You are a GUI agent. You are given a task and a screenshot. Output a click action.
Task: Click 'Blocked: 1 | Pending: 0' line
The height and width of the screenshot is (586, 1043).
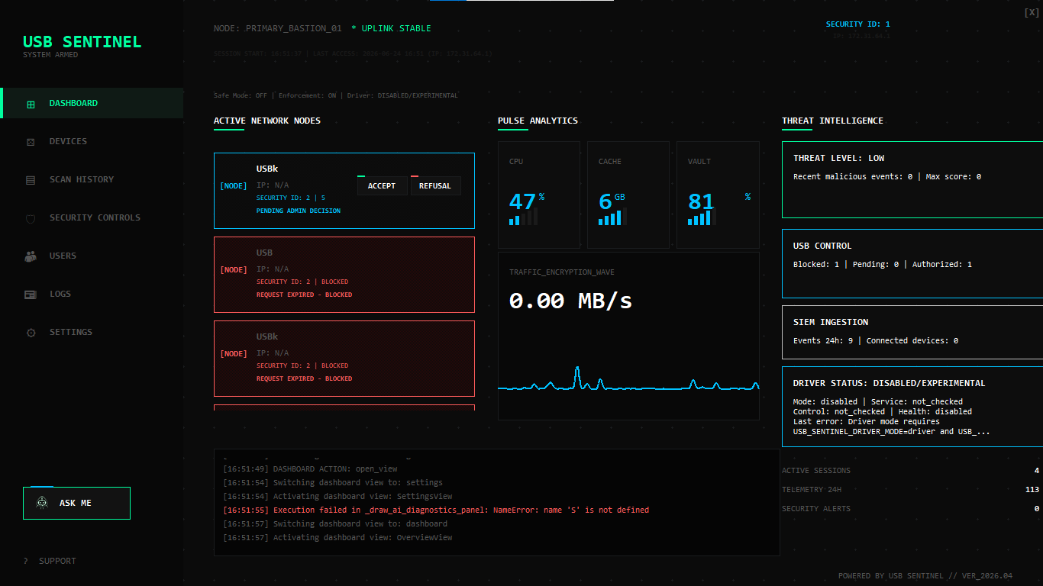pos(883,265)
